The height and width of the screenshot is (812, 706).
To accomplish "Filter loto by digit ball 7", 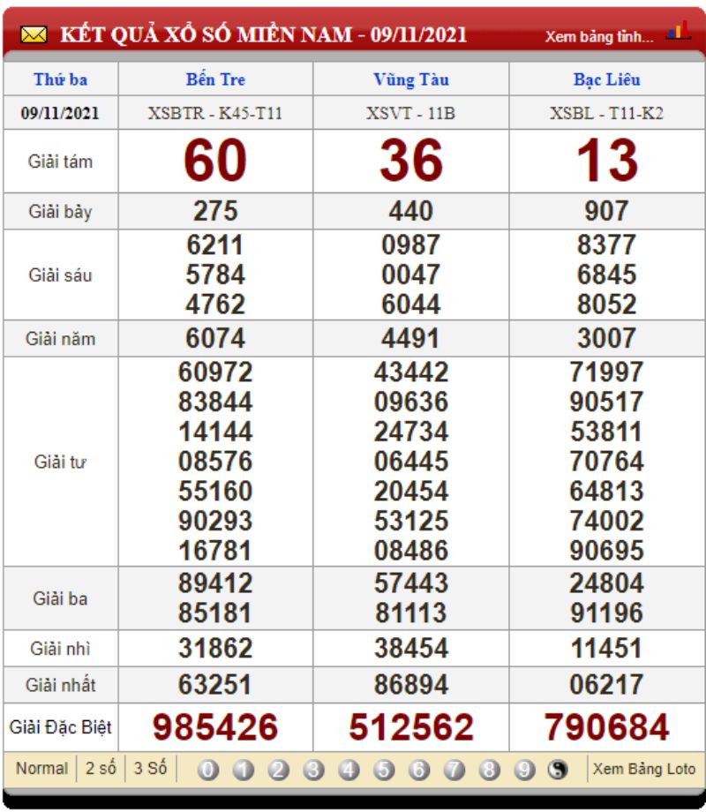I will [x=454, y=770].
